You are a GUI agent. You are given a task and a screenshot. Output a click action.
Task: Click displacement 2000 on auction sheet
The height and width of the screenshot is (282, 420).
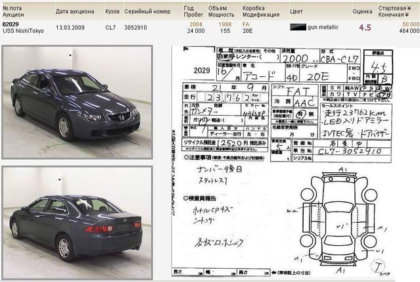point(296,59)
